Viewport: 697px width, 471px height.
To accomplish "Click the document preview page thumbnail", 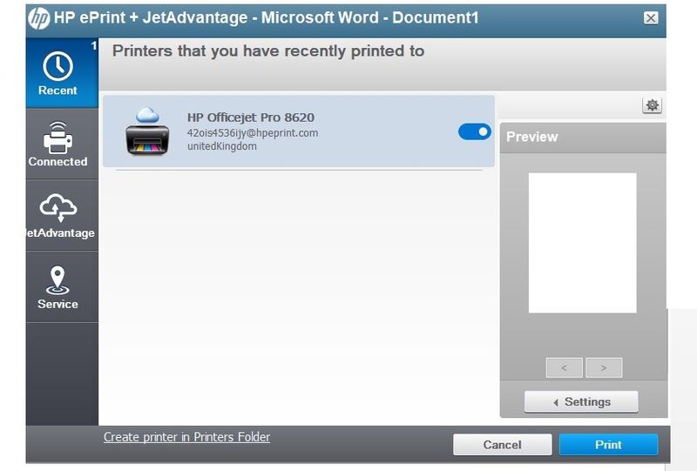I will tap(582, 243).
